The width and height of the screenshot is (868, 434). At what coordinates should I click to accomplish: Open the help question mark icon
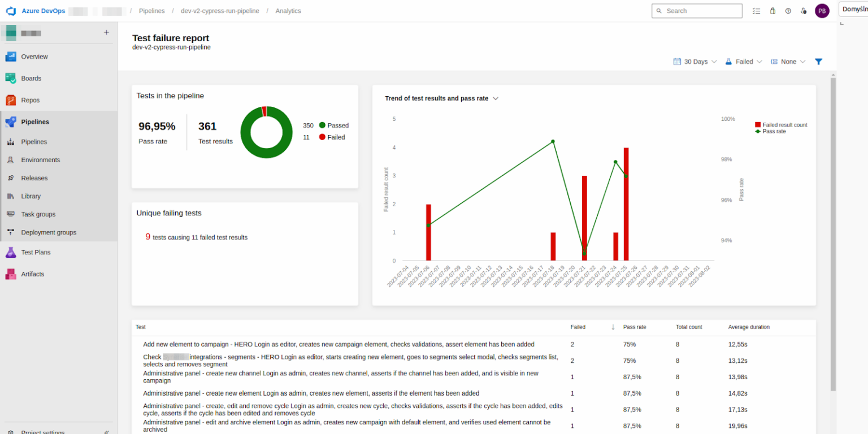point(788,11)
